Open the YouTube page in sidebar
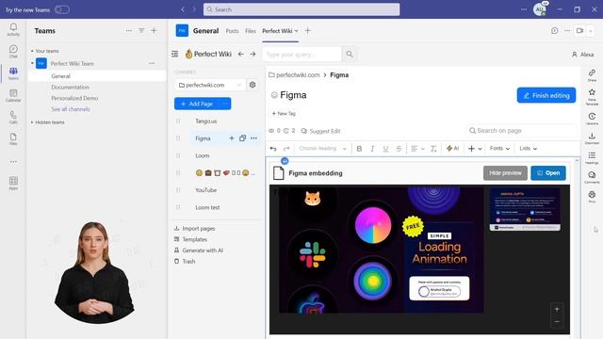This screenshot has height=339, width=603. pos(206,190)
